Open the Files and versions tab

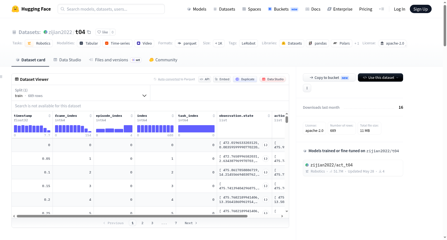115,60
